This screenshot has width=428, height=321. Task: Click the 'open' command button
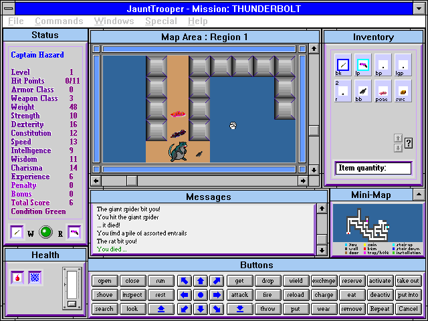[105, 281]
